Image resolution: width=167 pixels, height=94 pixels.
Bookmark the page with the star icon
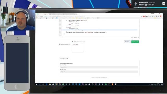141,16
